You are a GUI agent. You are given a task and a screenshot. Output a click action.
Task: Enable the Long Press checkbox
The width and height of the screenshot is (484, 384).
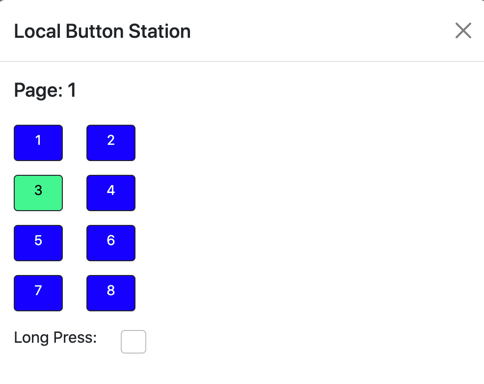[x=134, y=342]
